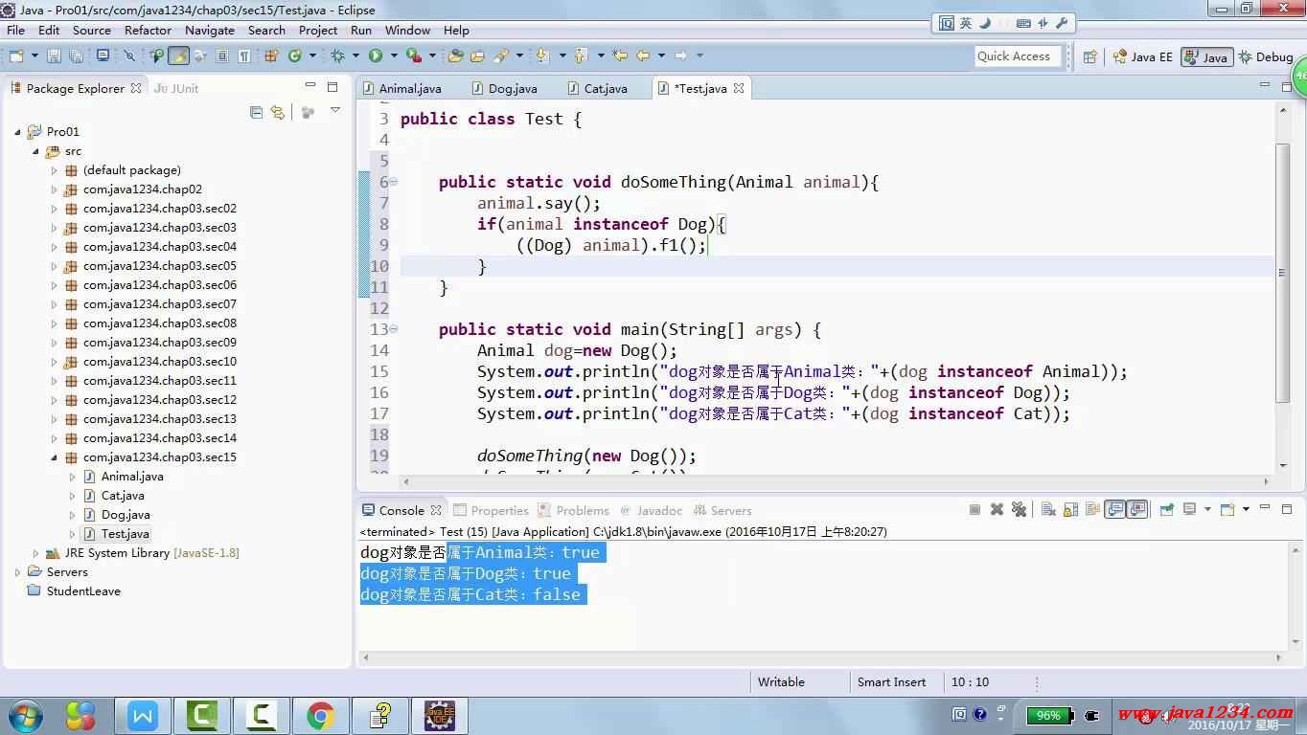Screen dimensions: 1307x735
Task: Toggle Link with Editor in Package Explorer
Action: (278, 112)
